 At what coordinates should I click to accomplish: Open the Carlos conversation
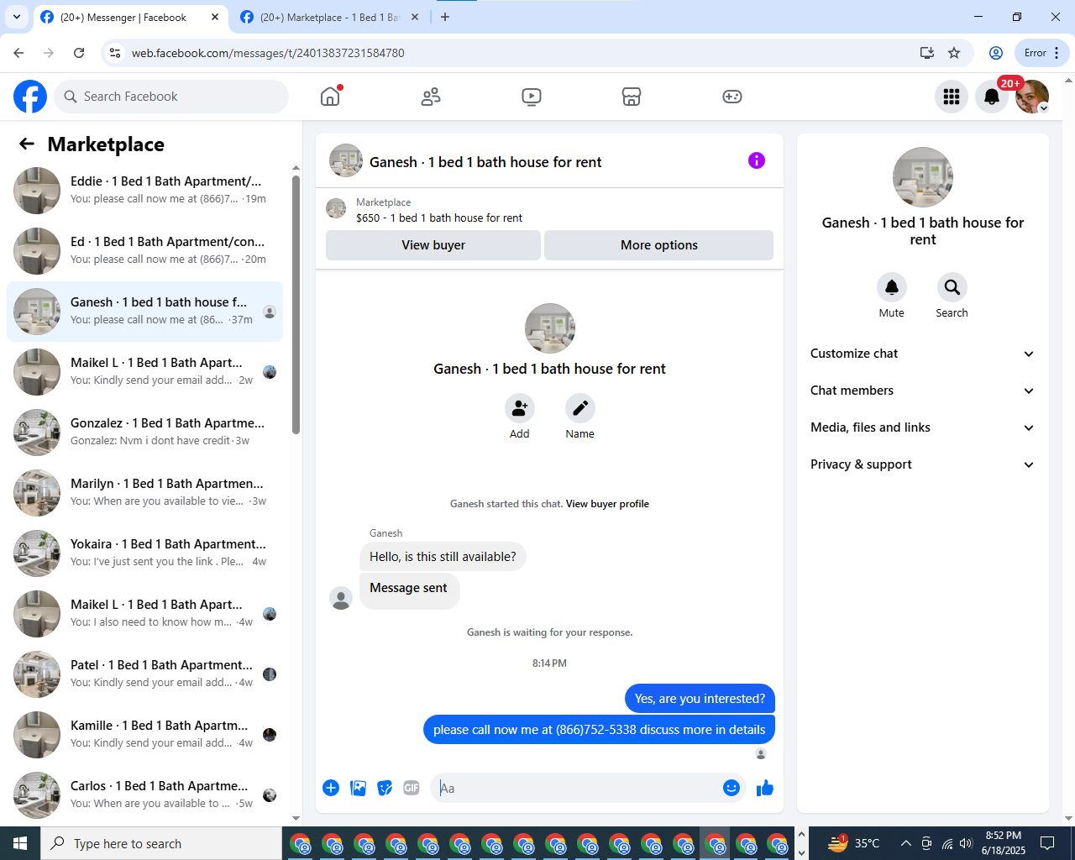[144, 794]
